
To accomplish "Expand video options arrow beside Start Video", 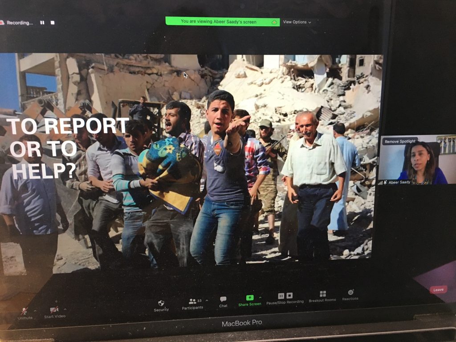I will click(65, 309).
